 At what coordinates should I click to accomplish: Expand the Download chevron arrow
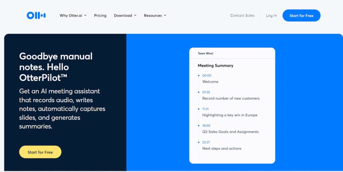135,15
